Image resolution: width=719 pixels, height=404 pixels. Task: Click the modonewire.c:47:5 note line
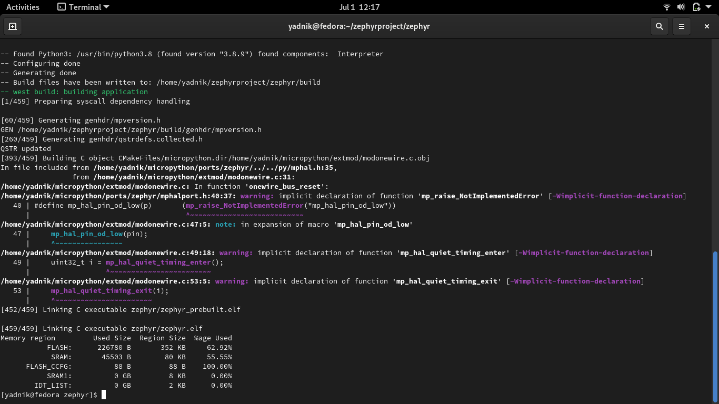207,224
